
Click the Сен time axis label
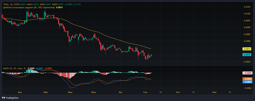[145, 92]
